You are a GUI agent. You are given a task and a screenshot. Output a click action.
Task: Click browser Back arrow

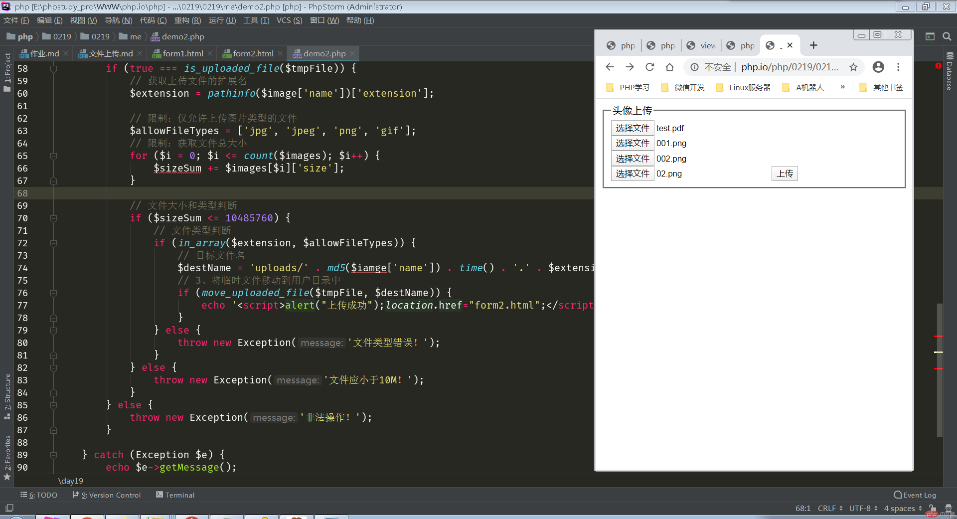coord(610,67)
